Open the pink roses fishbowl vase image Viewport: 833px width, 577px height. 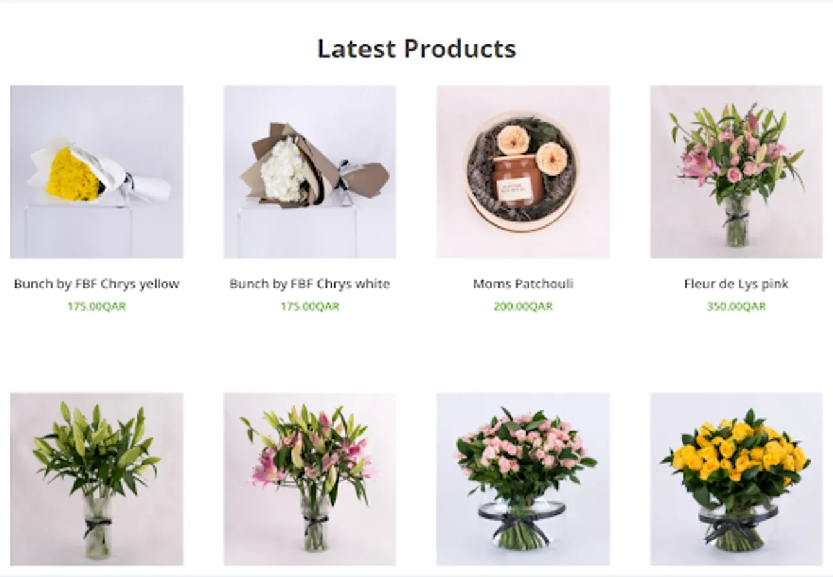coord(523,480)
